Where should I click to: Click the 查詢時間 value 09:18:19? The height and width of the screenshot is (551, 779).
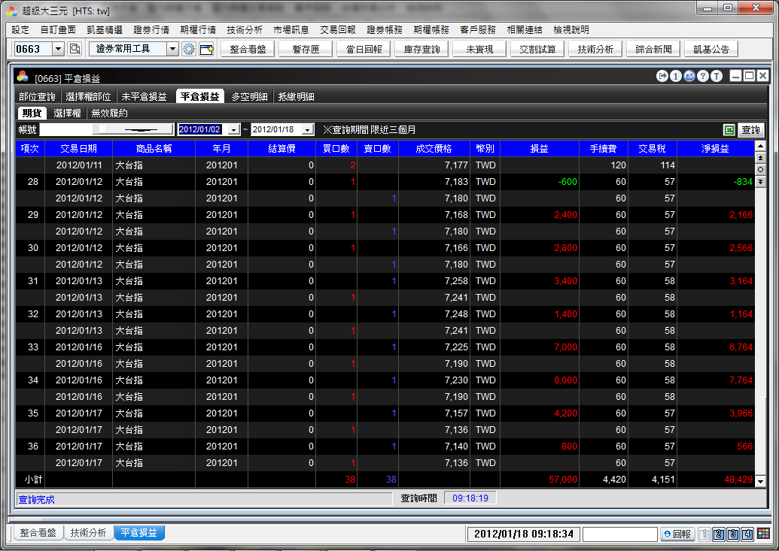(470, 498)
